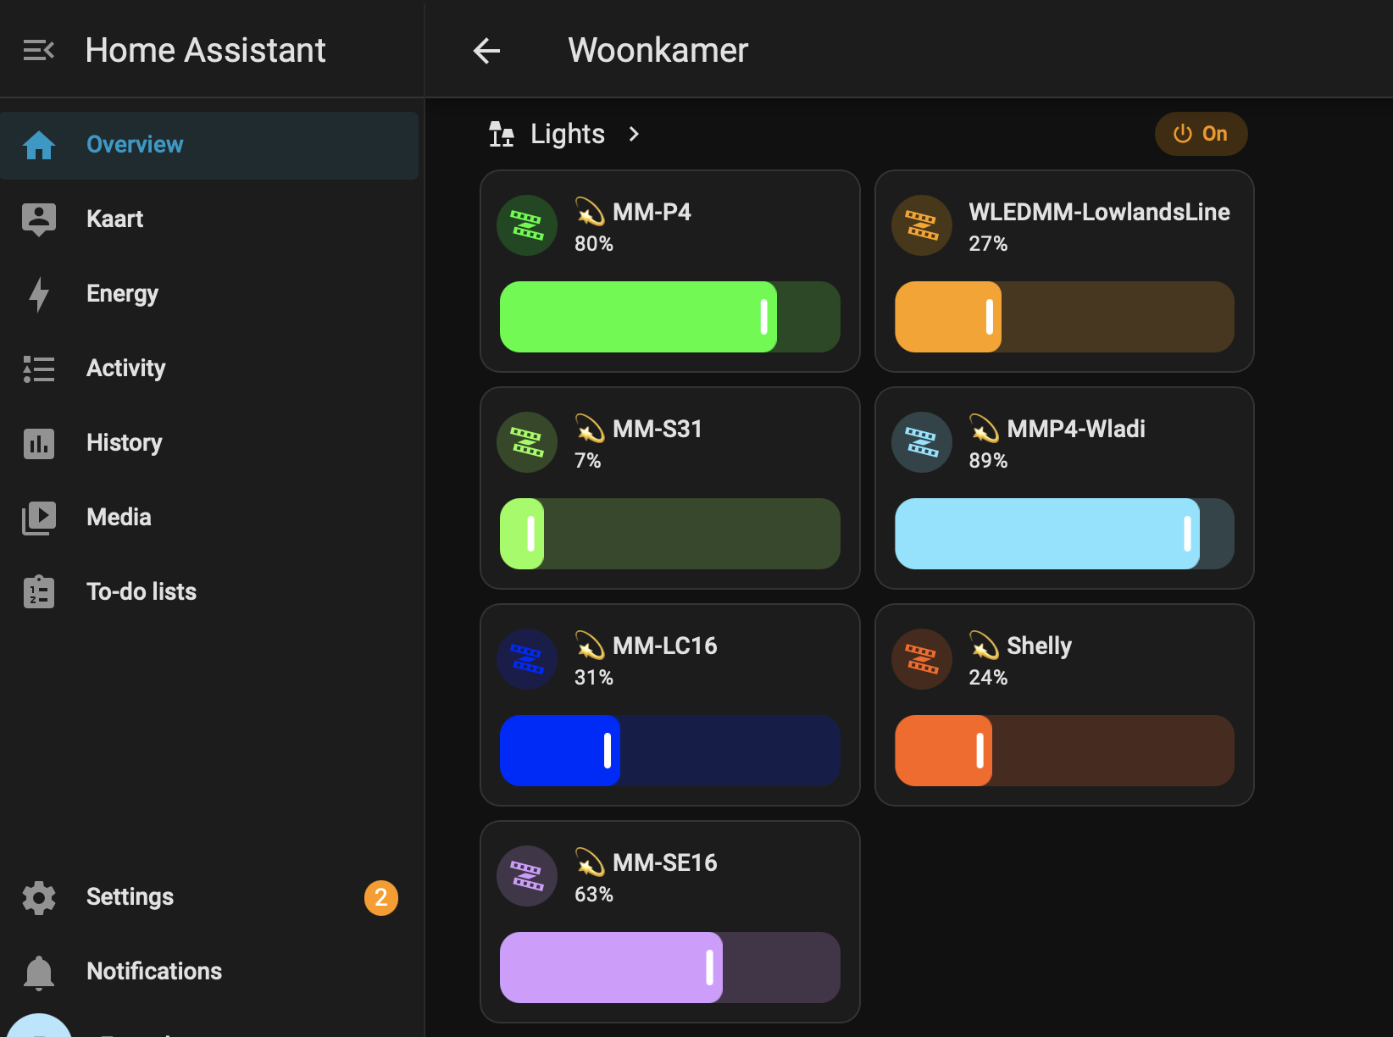Click the Activity list icon

click(x=39, y=369)
